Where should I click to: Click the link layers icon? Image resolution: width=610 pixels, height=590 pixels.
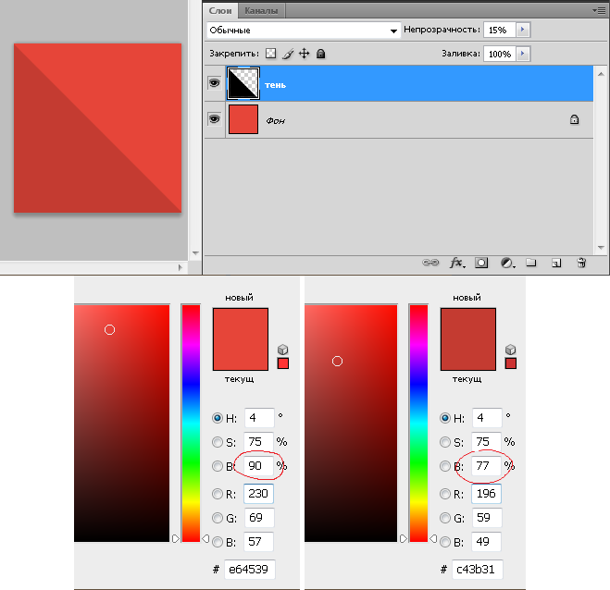coord(430,263)
